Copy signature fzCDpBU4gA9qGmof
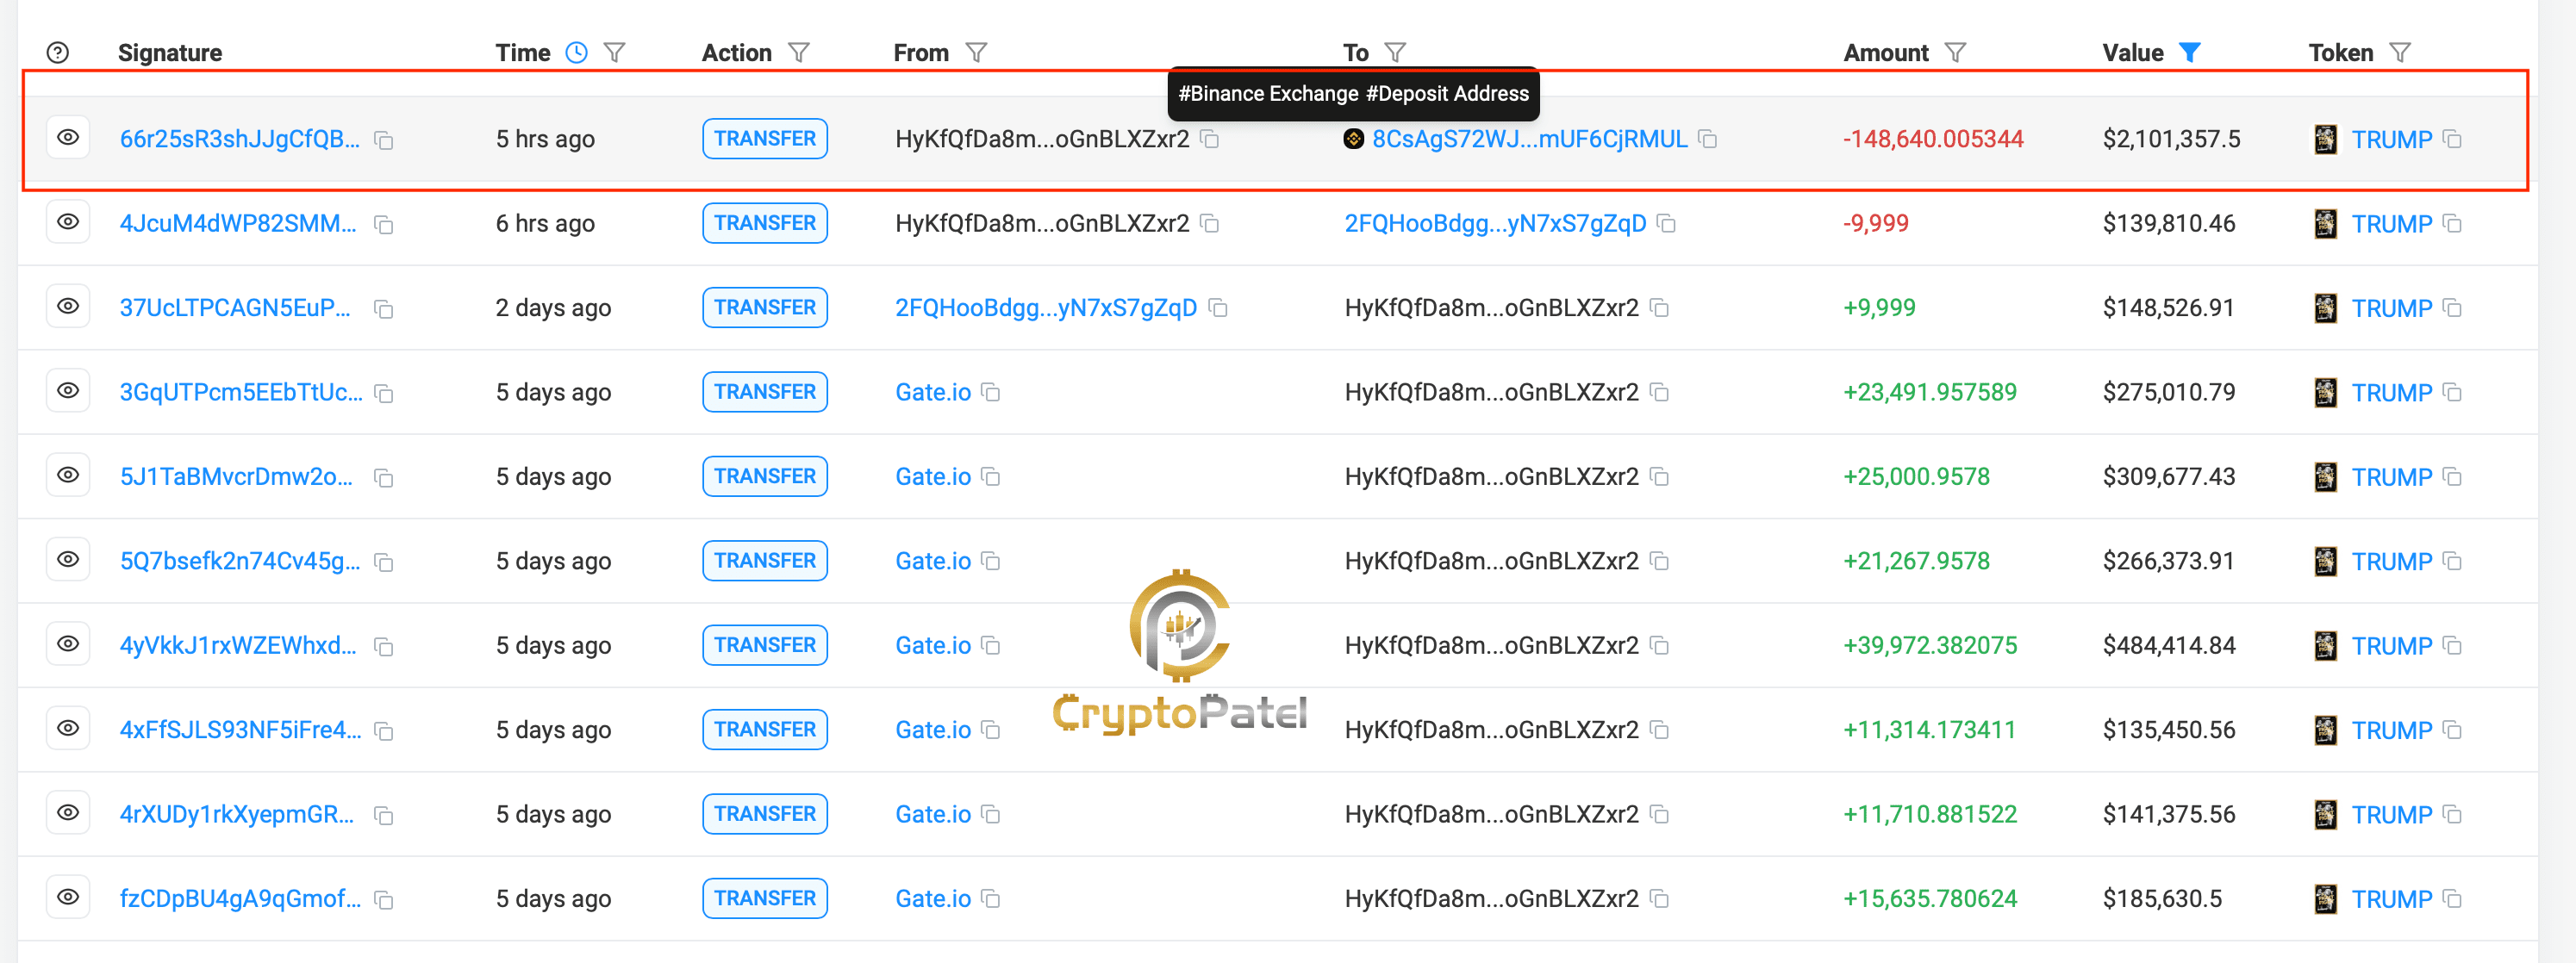2576x963 pixels. coord(384,900)
